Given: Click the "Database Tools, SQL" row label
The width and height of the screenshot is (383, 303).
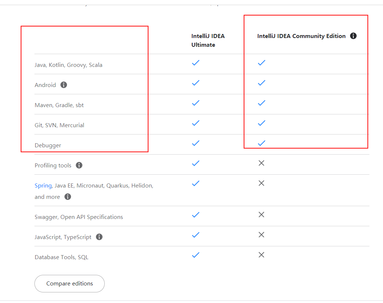Looking at the screenshot, I should point(62,257).
